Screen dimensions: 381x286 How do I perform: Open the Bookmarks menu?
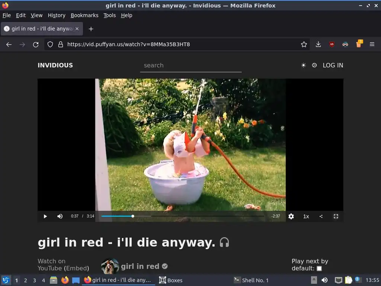click(x=84, y=15)
